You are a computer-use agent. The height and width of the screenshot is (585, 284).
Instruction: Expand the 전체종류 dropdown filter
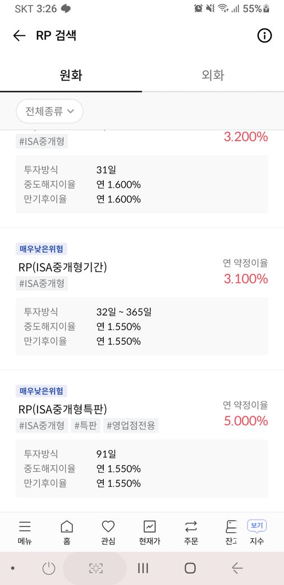[49, 111]
